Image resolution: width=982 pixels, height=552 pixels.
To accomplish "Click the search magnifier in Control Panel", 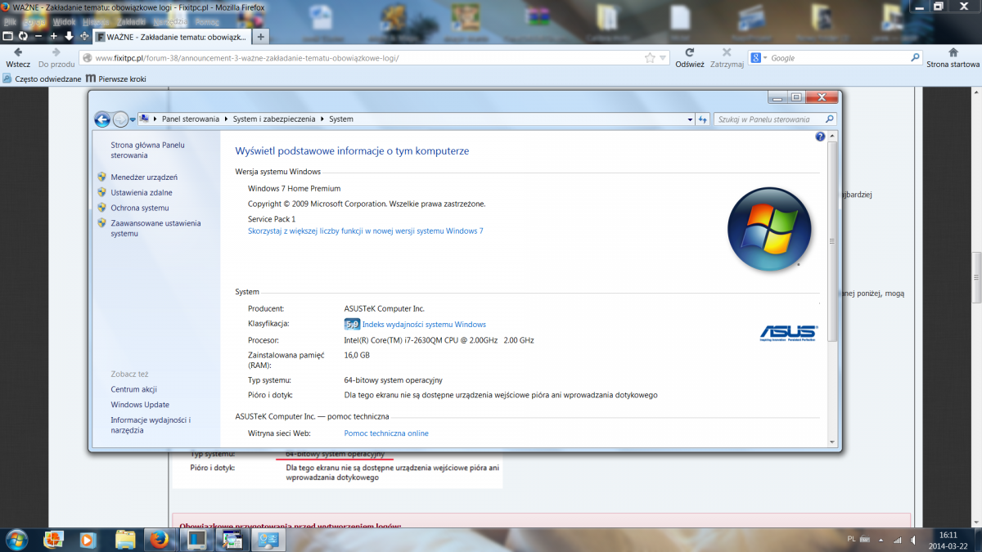I will (x=829, y=119).
